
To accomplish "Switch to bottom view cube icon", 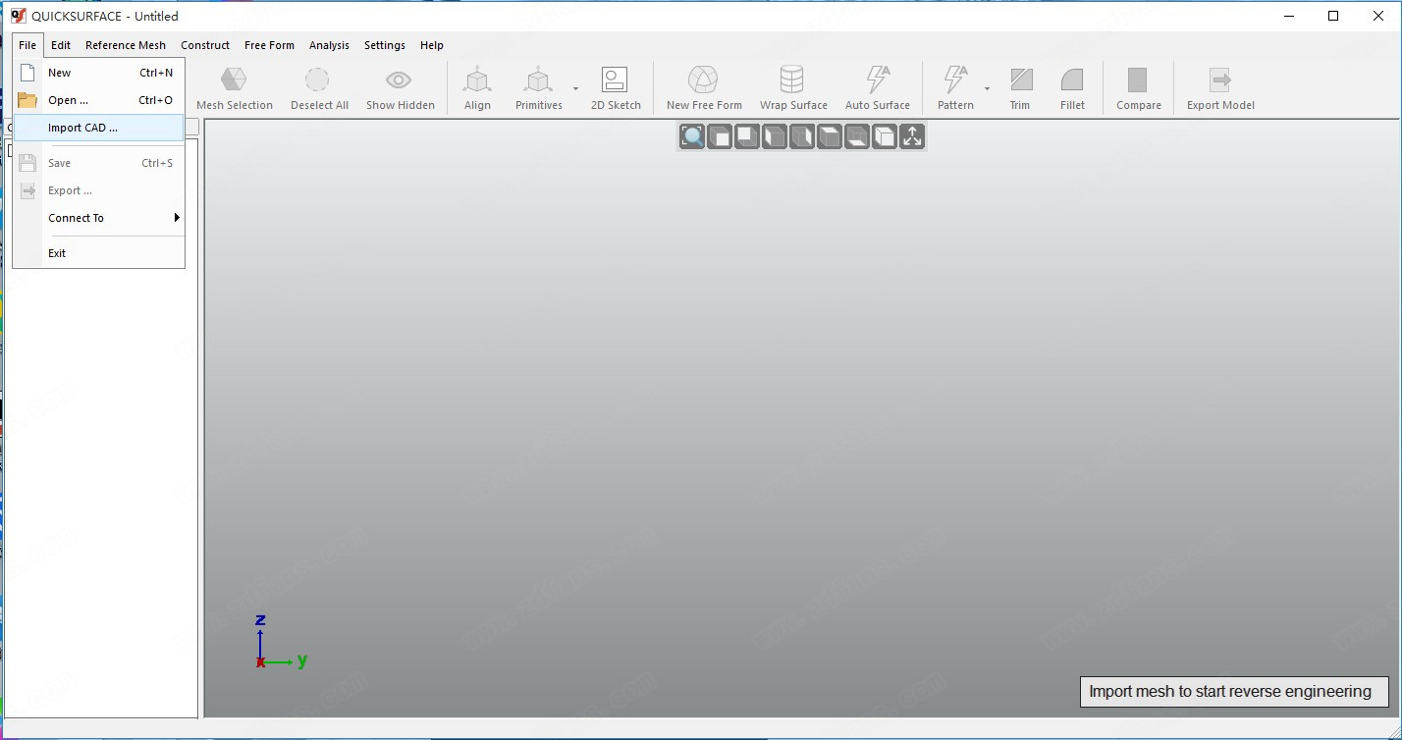I will coord(857,136).
